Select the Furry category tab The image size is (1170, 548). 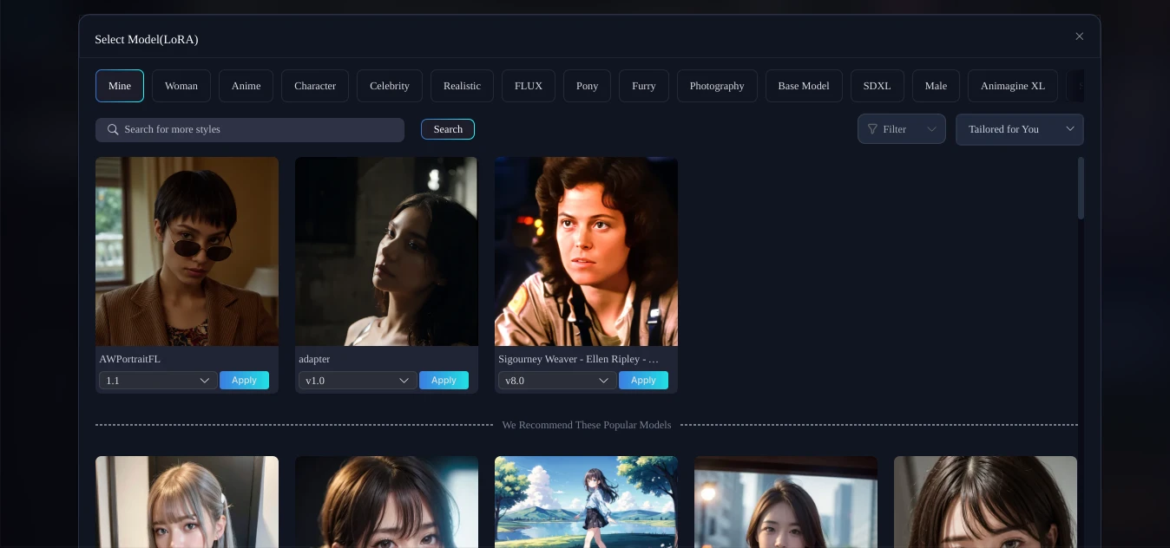(x=644, y=86)
